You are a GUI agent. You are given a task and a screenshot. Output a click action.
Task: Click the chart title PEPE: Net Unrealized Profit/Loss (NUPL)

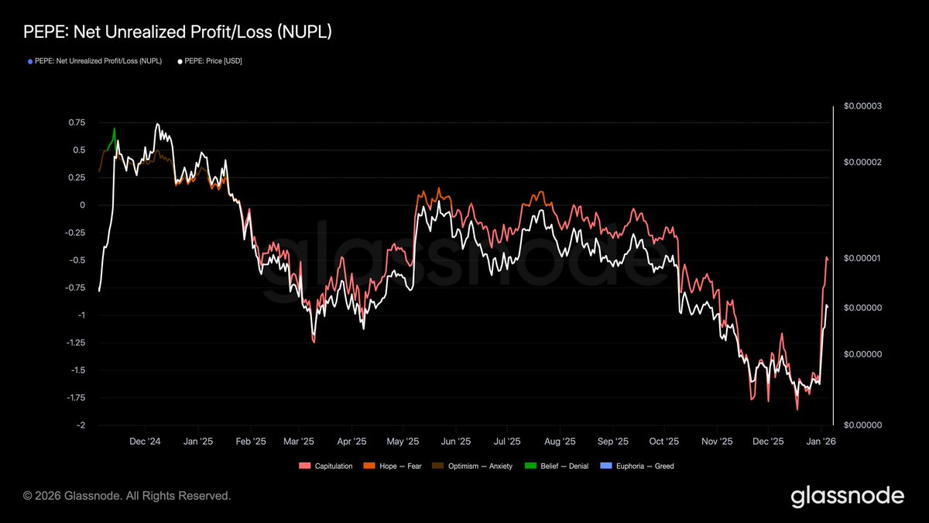tap(179, 33)
